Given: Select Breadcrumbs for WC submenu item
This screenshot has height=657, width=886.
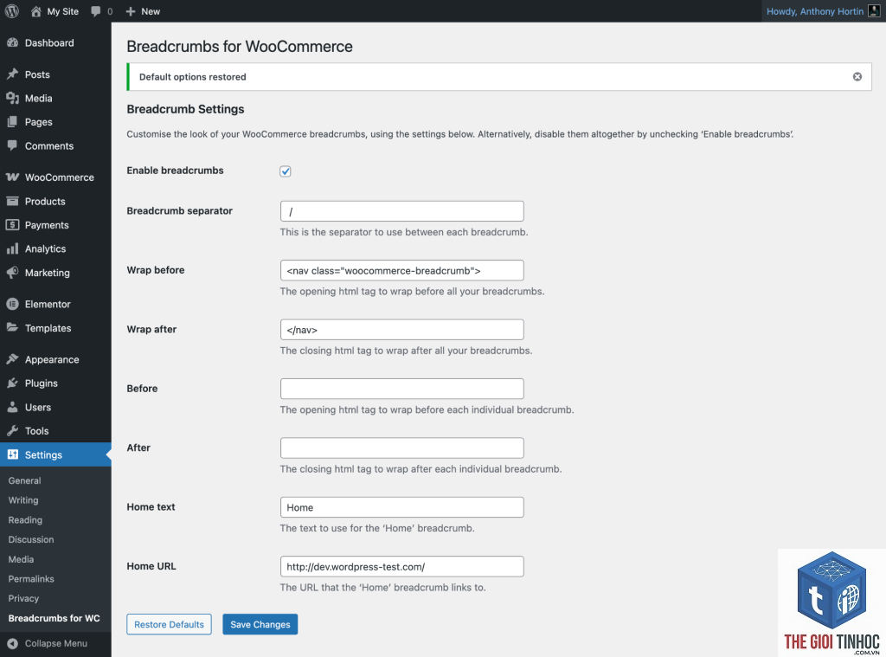Looking at the screenshot, I should (x=54, y=618).
